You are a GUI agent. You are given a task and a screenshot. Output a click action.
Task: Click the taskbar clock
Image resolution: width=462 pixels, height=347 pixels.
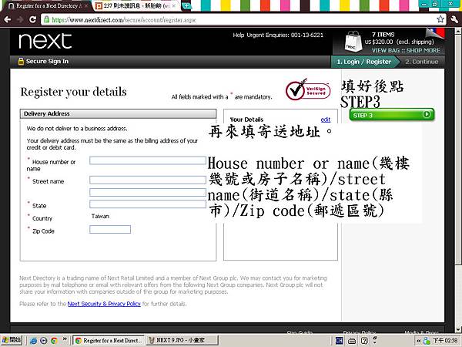click(445, 341)
